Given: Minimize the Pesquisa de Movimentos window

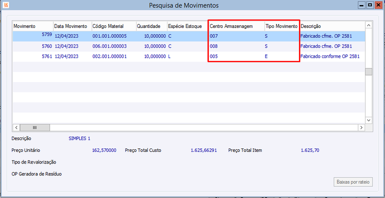Looking at the screenshot, I should click(362, 5).
